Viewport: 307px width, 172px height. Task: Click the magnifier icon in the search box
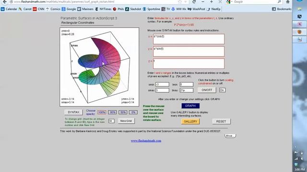279,2
